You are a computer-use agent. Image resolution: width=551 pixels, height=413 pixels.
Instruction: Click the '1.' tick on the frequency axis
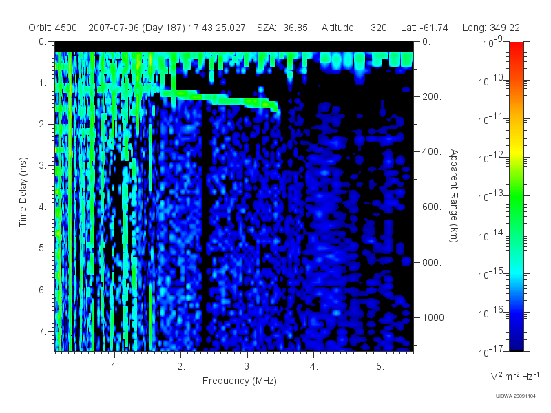coord(115,366)
